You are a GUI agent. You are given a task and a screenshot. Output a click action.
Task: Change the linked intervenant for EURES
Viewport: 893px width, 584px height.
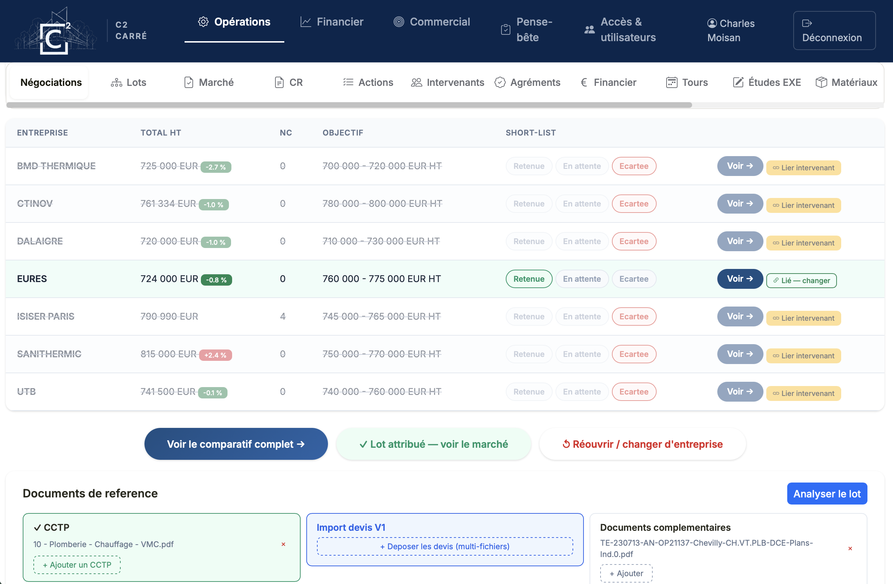point(801,280)
